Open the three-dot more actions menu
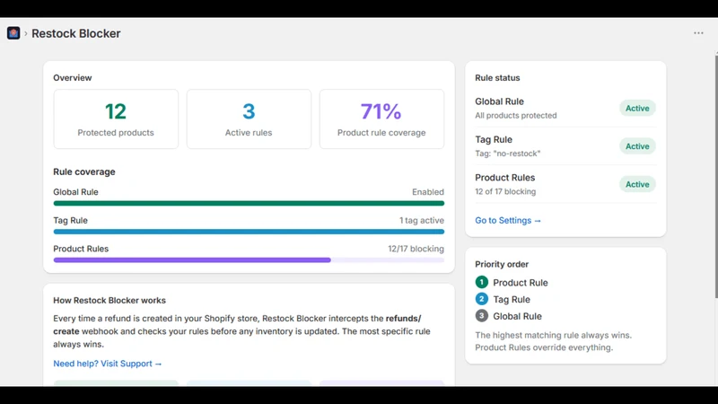Viewport: 718px width, 404px height. [x=698, y=33]
